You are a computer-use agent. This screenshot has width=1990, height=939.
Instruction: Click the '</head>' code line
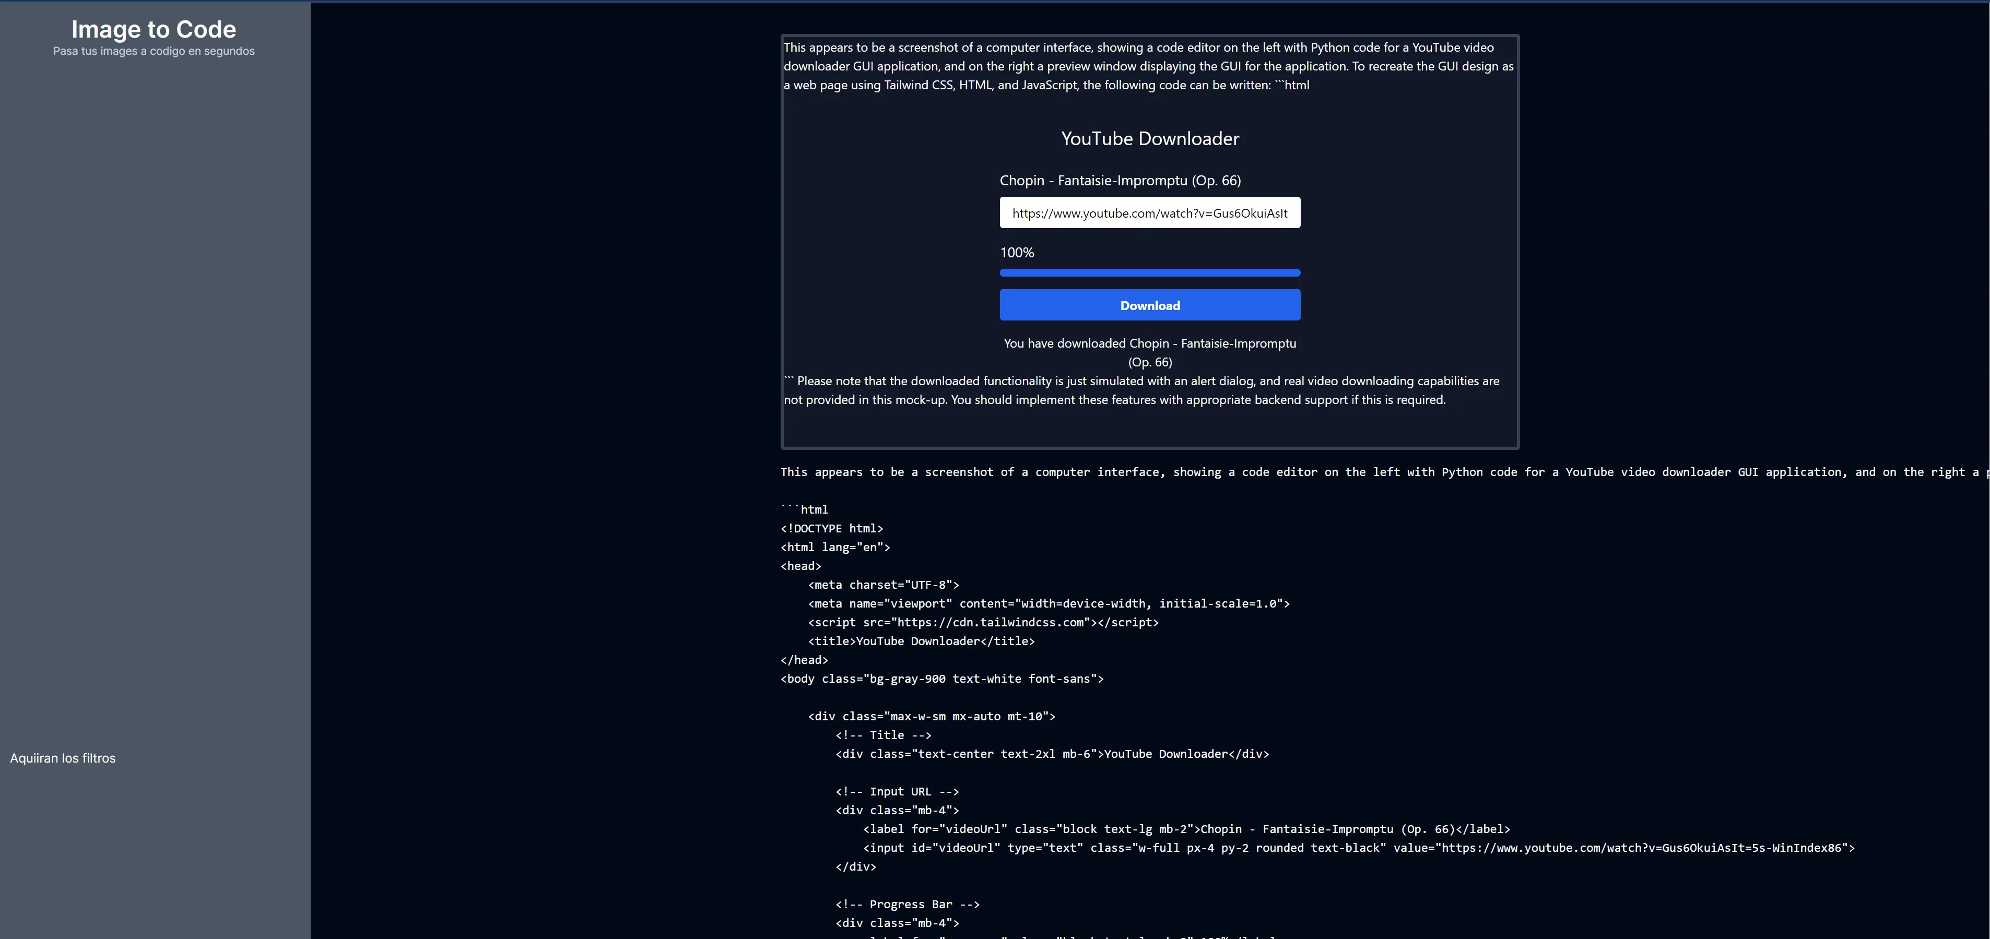(x=804, y=659)
